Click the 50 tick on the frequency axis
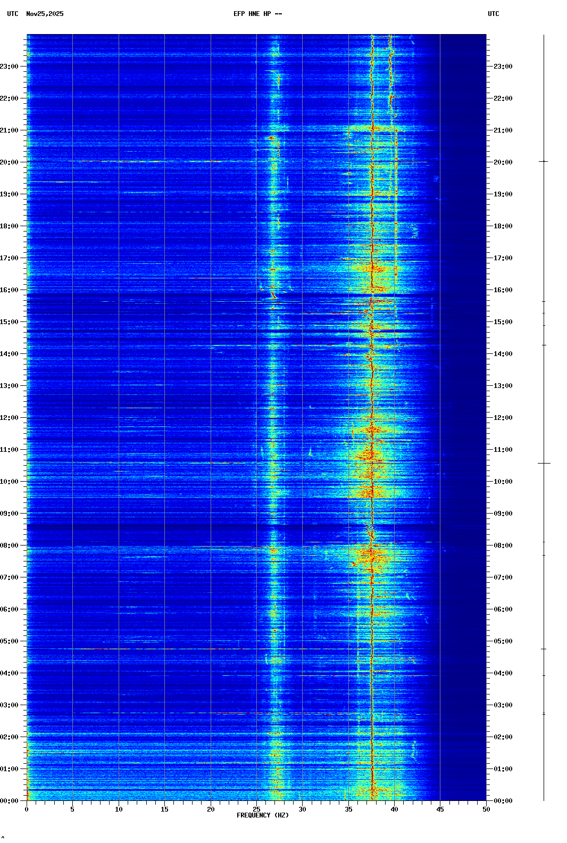This screenshot has height=843, width=567. (486, 809)
